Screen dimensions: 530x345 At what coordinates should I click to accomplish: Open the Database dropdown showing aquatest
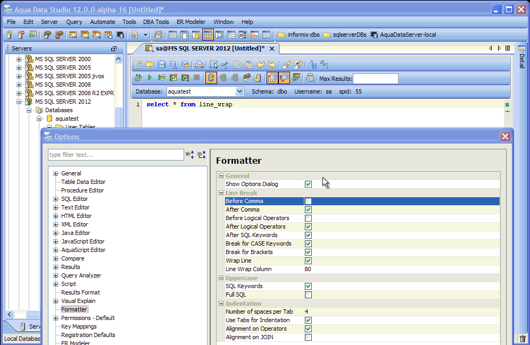(239, 91)
